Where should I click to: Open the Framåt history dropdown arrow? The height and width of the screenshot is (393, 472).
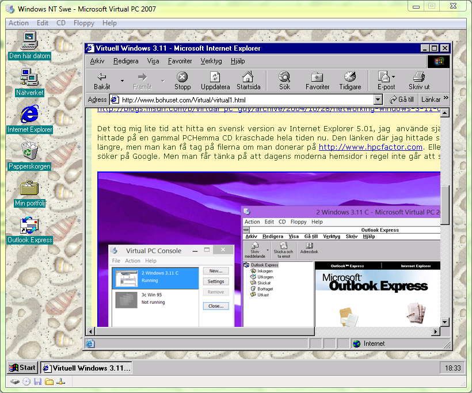(x=163, y=81)
